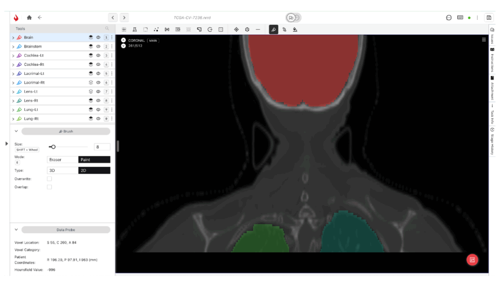Click the horizontal line toolbar icon
502x282 pixels.
258,29
